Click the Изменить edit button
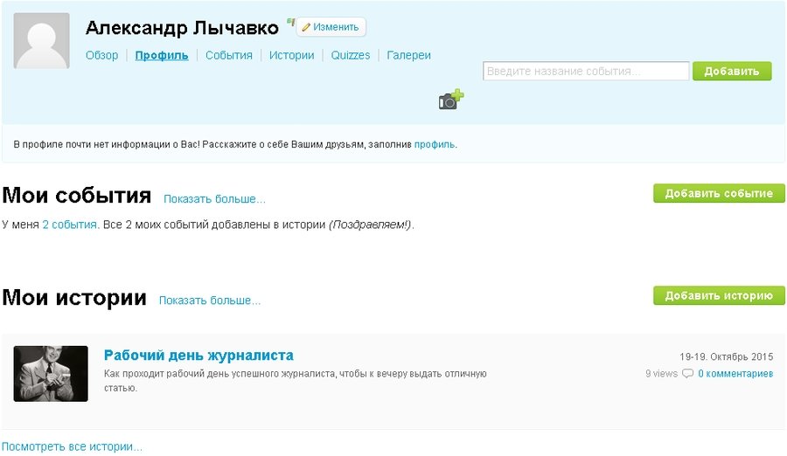The width and height of the screenshot is (787, 456). click(331, 27)
